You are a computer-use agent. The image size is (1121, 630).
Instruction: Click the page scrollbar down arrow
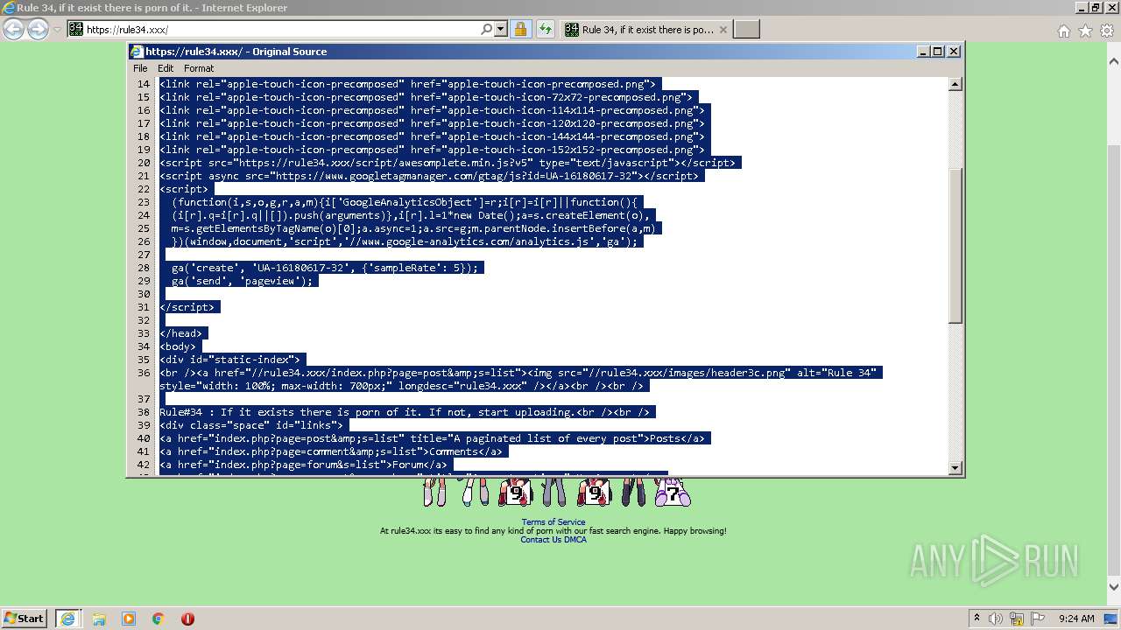(1114, 587)
